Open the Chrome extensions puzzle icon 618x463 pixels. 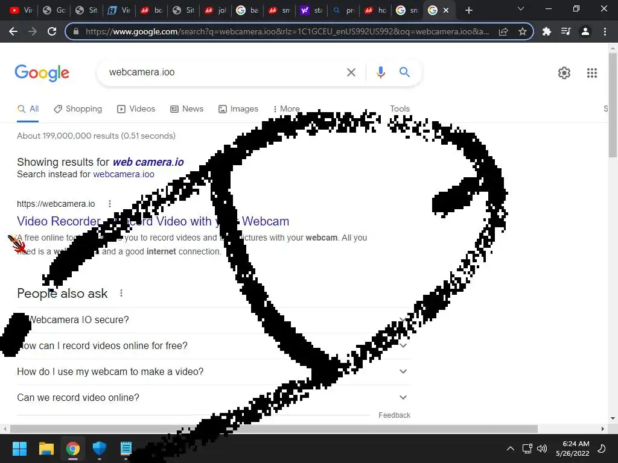[546, 31]
